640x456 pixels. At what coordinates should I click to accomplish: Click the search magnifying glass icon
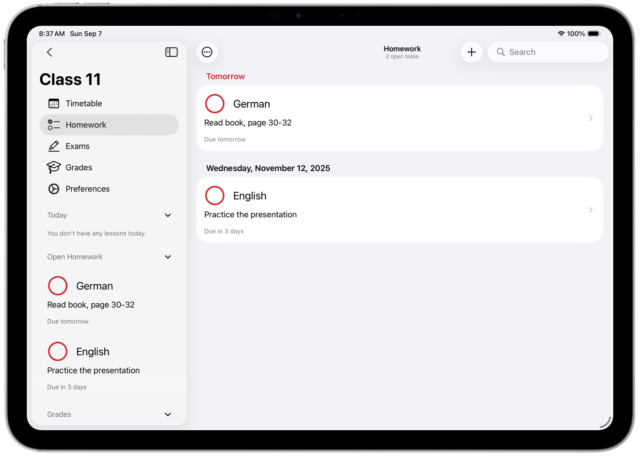[501, 52]
